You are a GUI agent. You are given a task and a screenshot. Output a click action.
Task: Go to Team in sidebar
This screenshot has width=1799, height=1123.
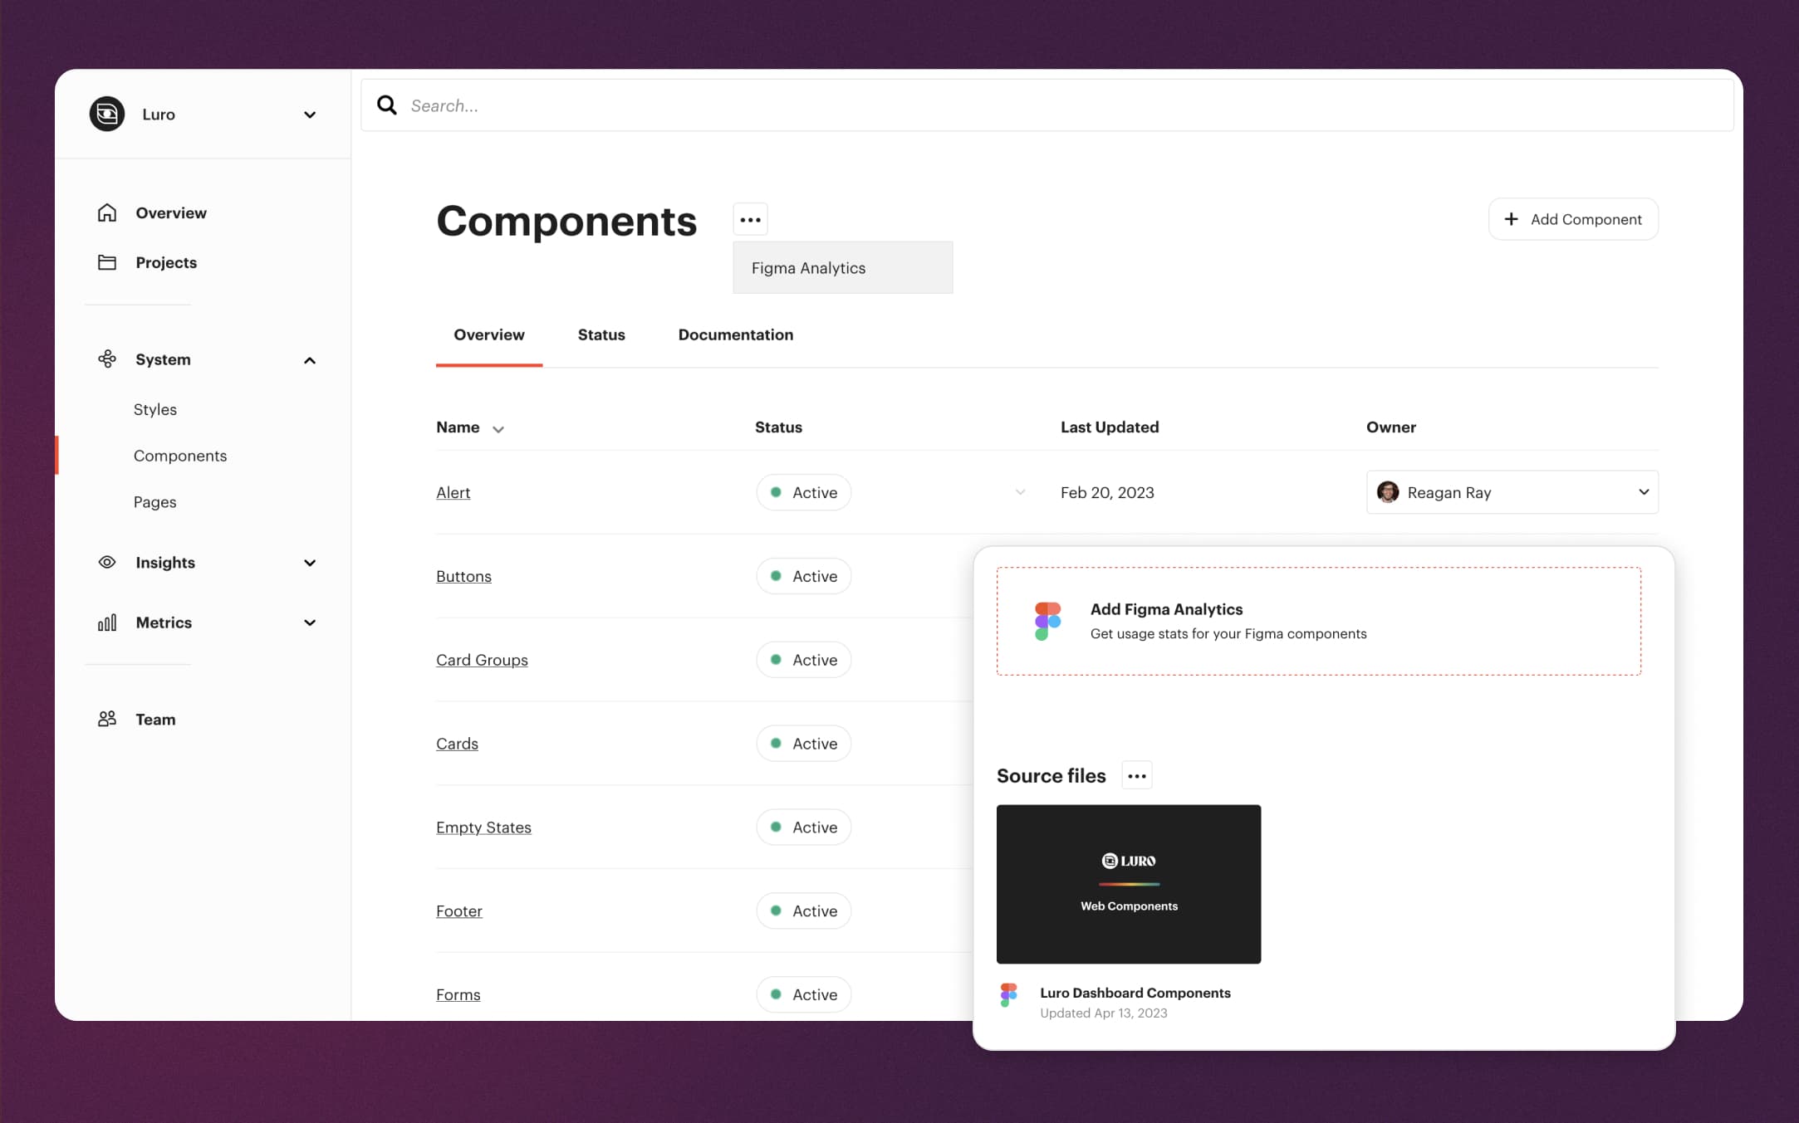(155, 719)
